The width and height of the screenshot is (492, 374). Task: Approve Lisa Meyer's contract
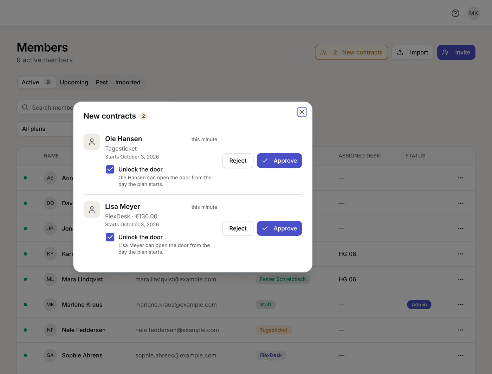tap(279, 228)
